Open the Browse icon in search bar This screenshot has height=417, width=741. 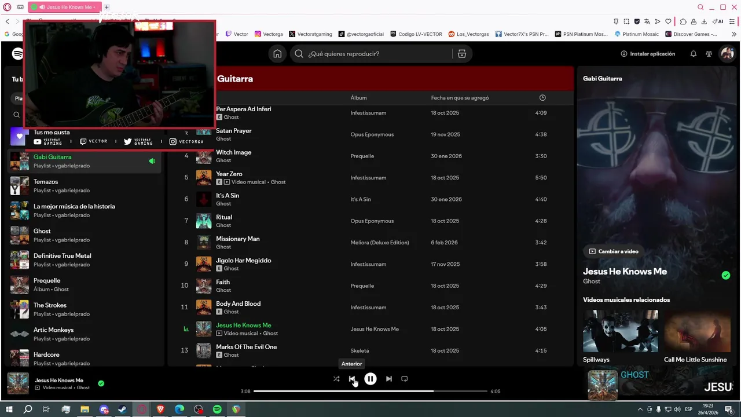click(x=461, y=54)
